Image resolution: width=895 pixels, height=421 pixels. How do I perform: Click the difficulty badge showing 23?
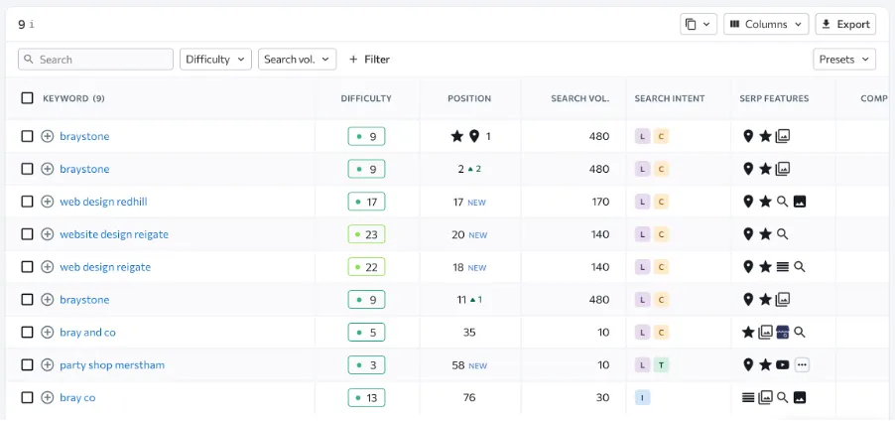coord(366,234)
